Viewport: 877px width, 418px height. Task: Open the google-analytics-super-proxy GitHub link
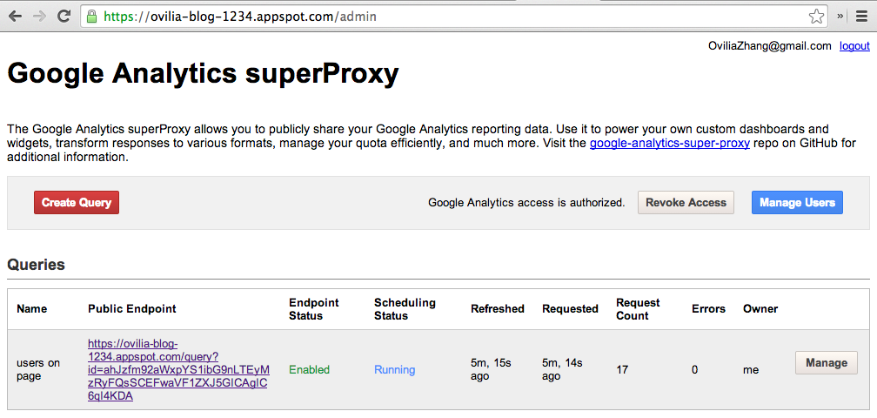669,144
